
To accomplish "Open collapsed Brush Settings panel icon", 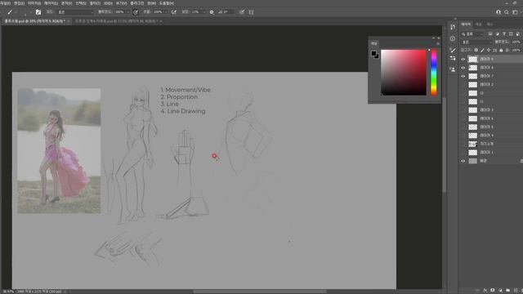I will (x=453, y=50).
